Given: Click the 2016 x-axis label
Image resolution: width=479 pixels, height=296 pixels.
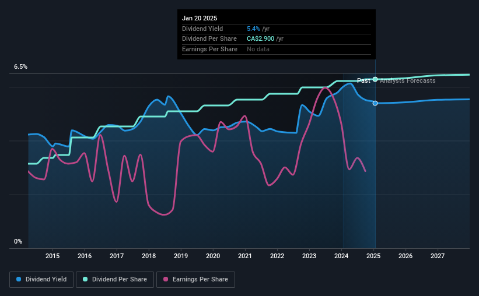Looking at the screenshot, I should [85, 256].
